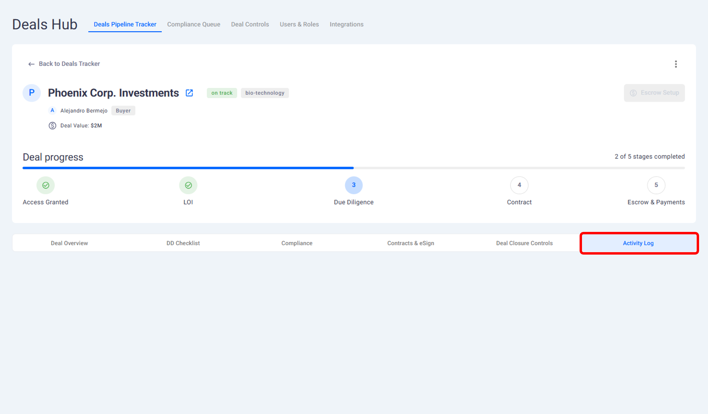Click the deal progress bar
The height and width of the screenshot is (414, 708).
(353, 168)
